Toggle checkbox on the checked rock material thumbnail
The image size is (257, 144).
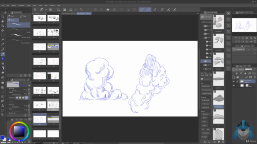(215, 92)
